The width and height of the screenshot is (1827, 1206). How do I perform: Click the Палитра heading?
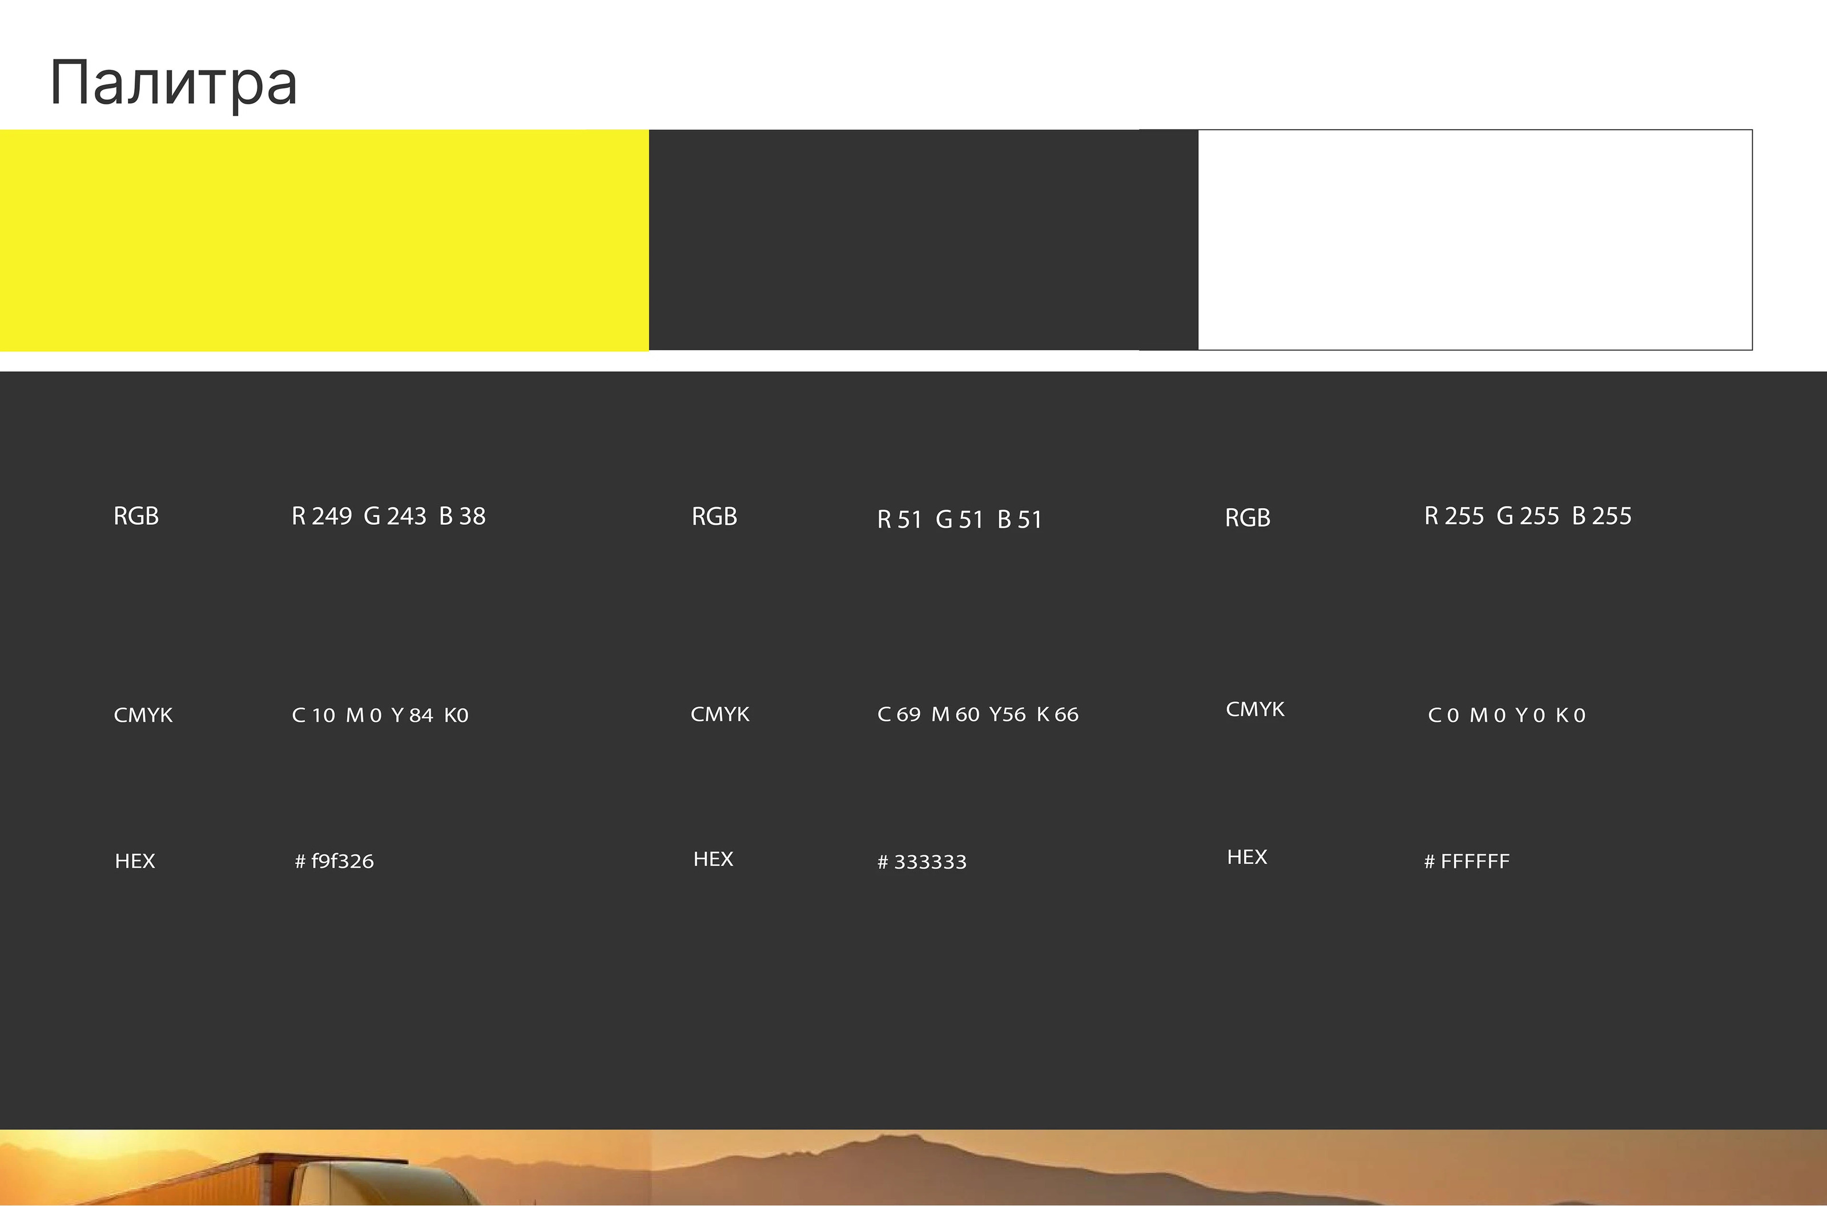click(x=174, y=83)
